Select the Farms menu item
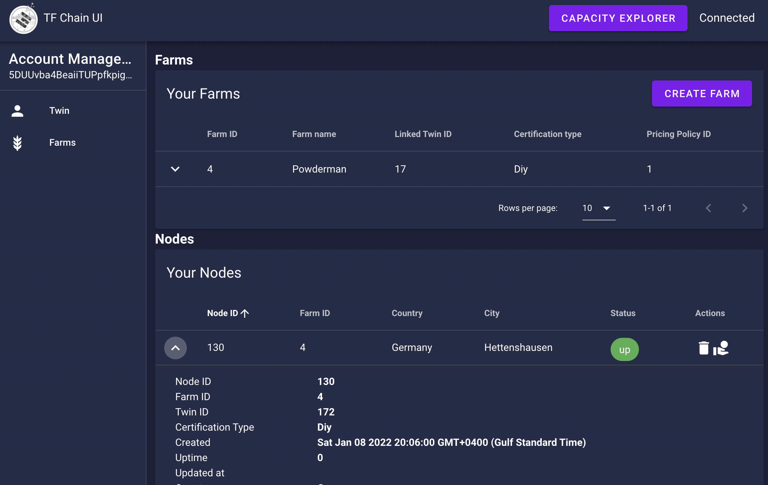 tap(62, 142)
